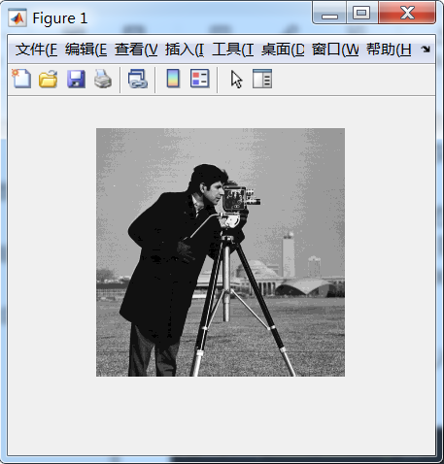Open the 桌面 (Desktop) menu
The image size is (444, 464).
(x=283, y=50)
